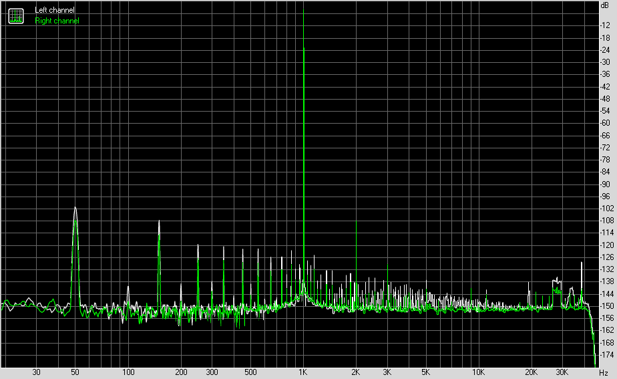
Task: Click the '-48' dB scale label
Action: click(x=605, y=99)
